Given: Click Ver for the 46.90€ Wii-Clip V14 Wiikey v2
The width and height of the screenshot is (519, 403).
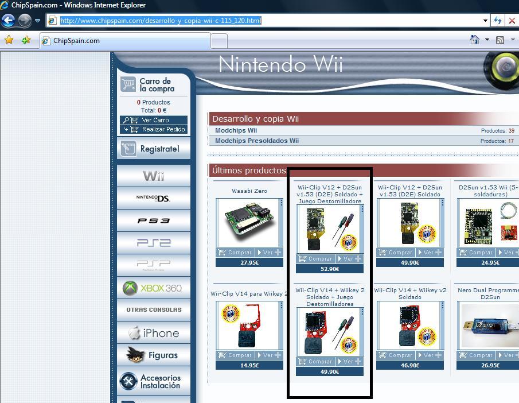Looking at the screenshot, I should [430, 355].
